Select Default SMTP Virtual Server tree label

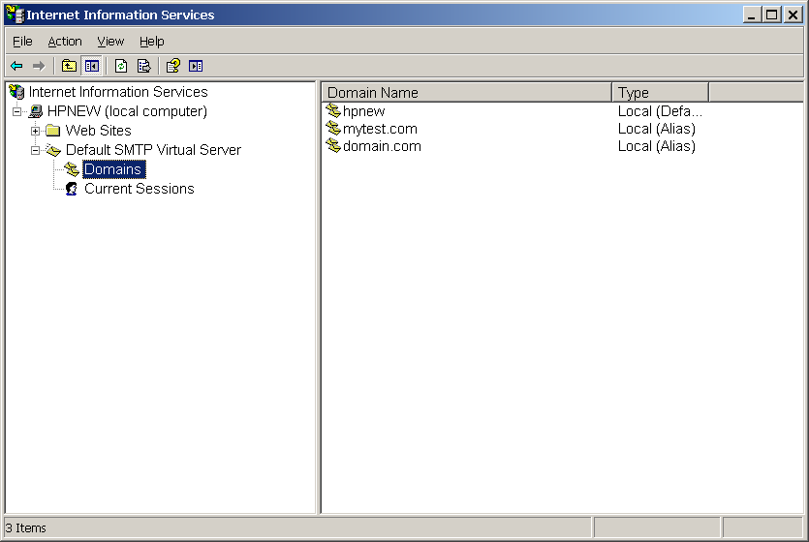click(153, 150)
